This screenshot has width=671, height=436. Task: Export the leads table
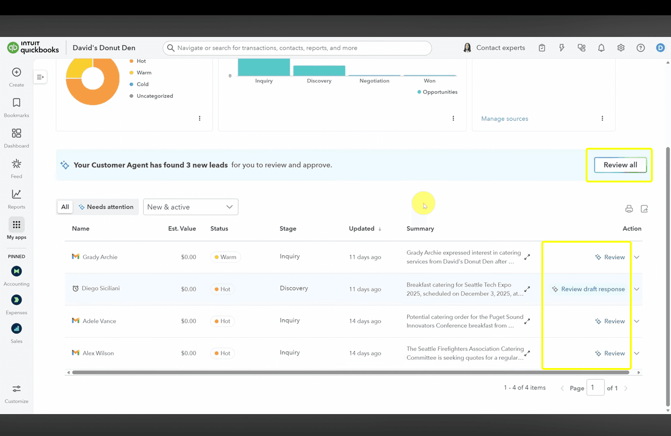pos(645,209)
